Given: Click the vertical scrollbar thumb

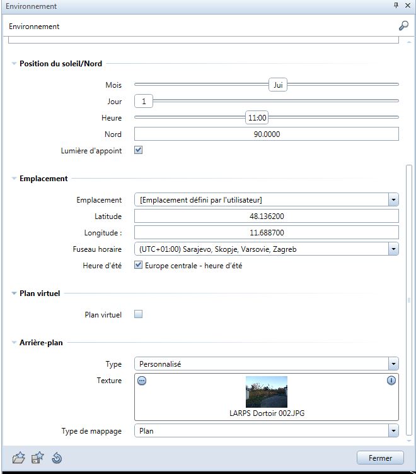Looking at the screenshot, I should [x=409, y=300].
